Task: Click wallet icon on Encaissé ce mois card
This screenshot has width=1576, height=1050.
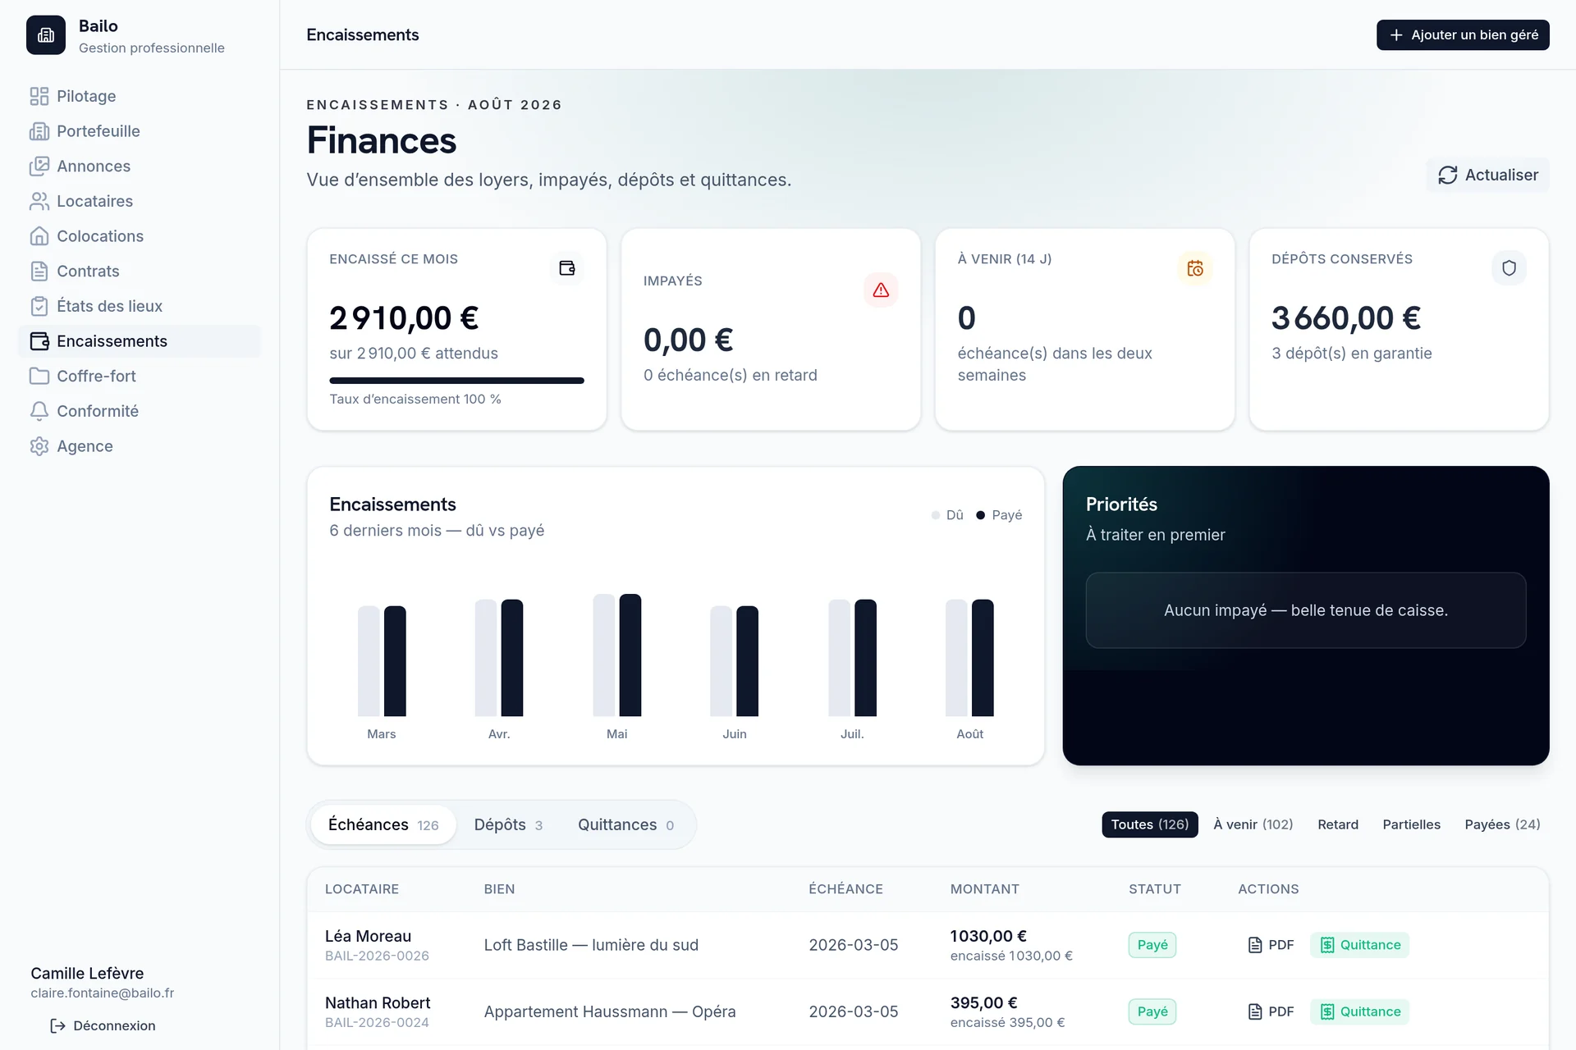Action: click(567, 268)
